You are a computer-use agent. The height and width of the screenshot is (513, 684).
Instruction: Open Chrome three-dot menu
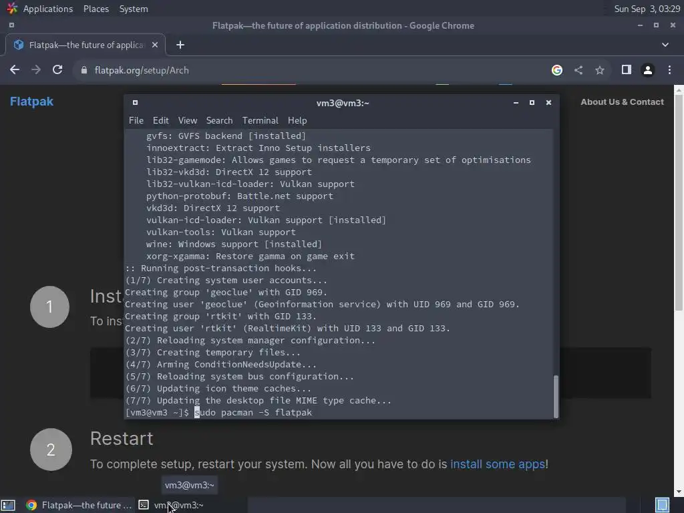(x=669, y=69)
